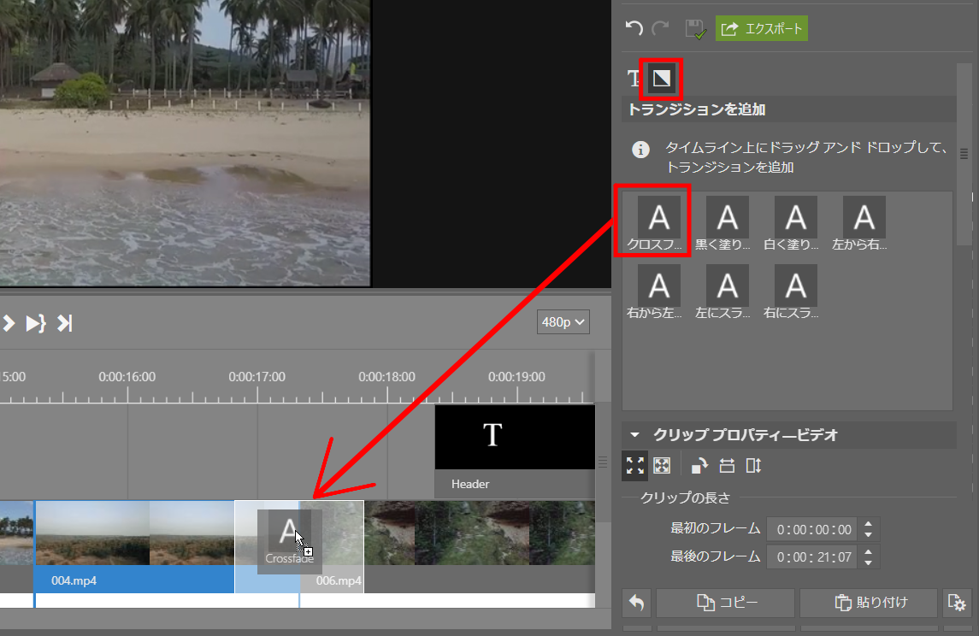Click the undo arrow icon

(634, 28)
